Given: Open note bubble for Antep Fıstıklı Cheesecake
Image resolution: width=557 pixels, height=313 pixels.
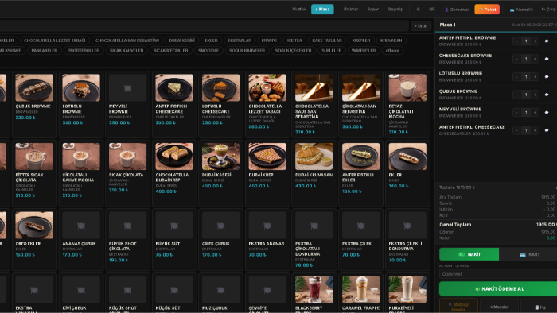Looking at the screenshot, I should [x=547, y=130].
